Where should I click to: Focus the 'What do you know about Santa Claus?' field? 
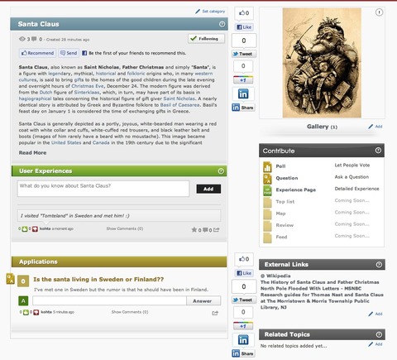point(103,189)
